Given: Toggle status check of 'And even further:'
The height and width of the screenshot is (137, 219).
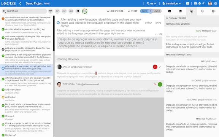Looking at the screenshot, I should coord(3,90).
